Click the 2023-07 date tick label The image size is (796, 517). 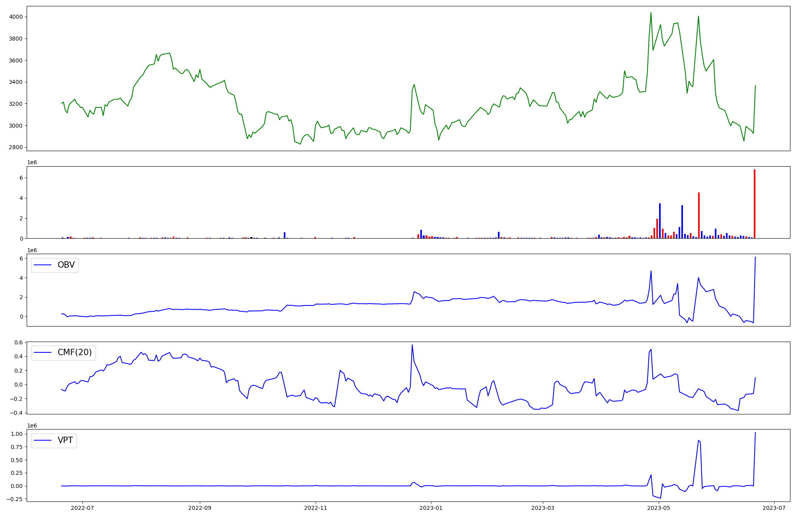(774, 508)
